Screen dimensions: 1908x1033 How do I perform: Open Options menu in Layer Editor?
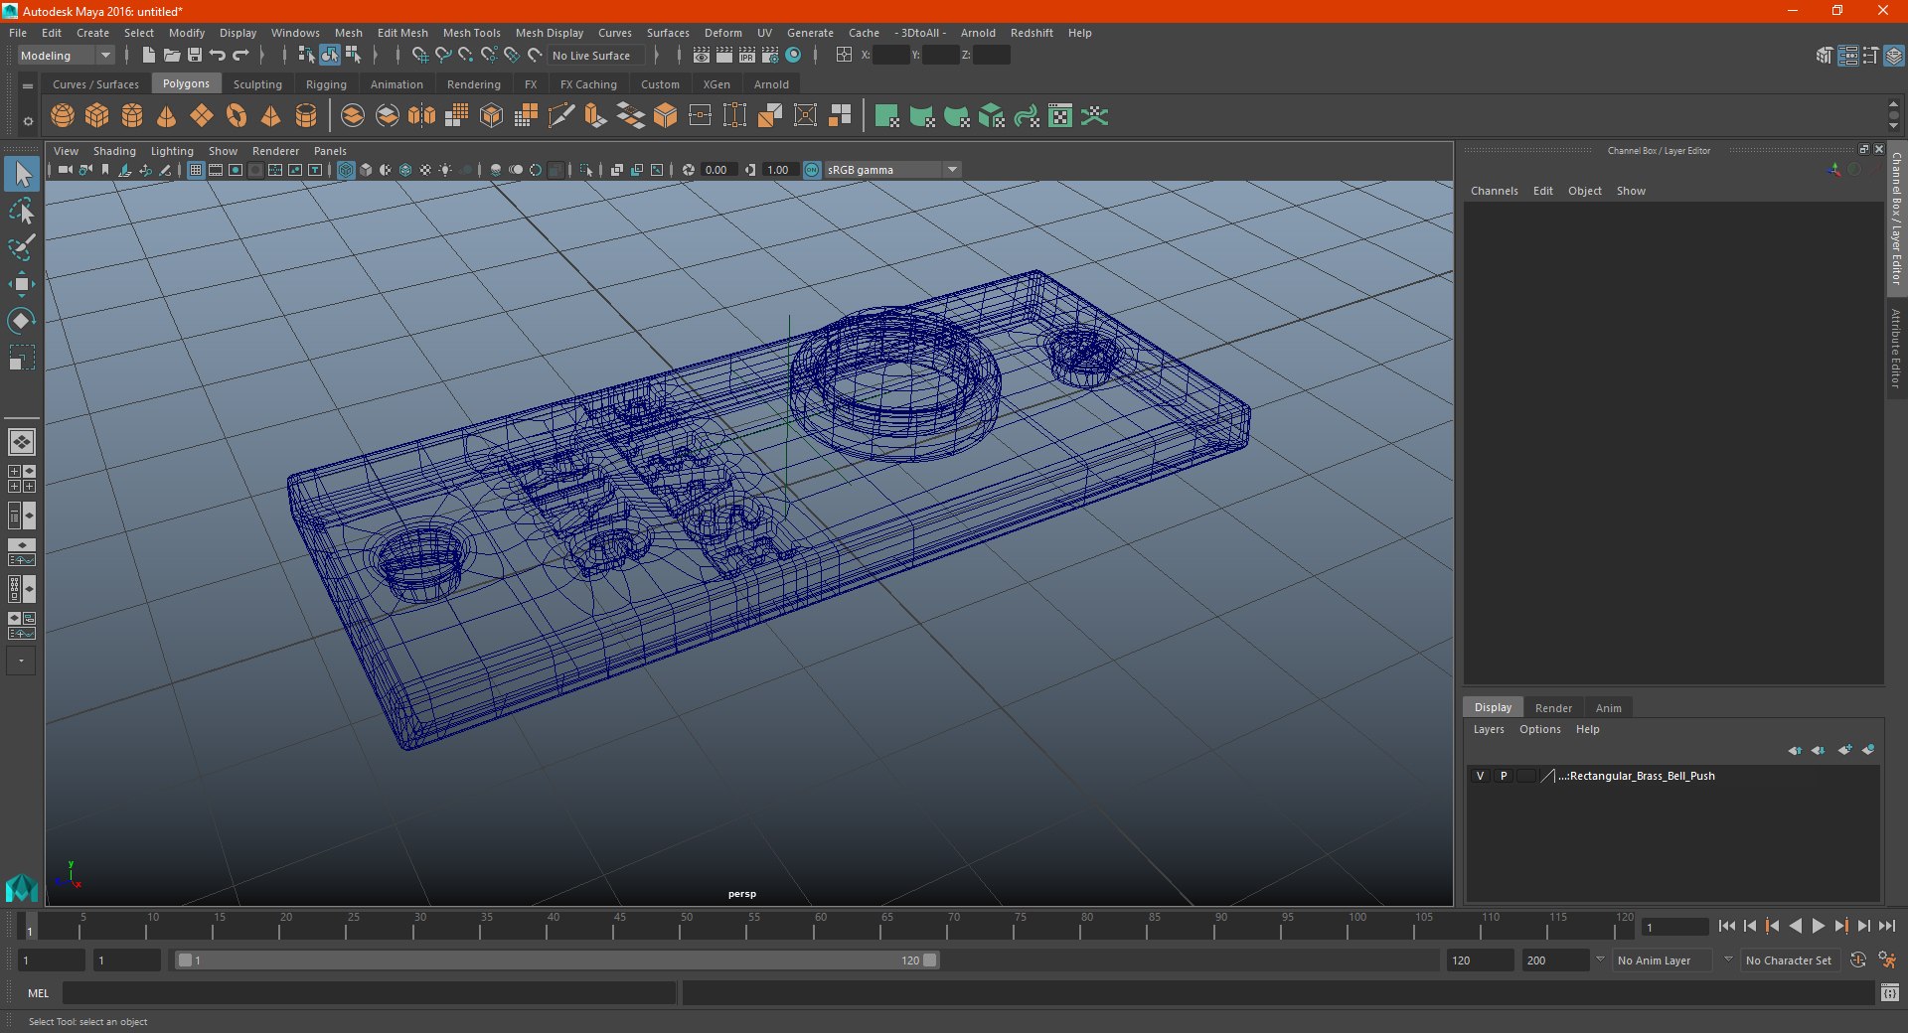(x=1539, y=729)
